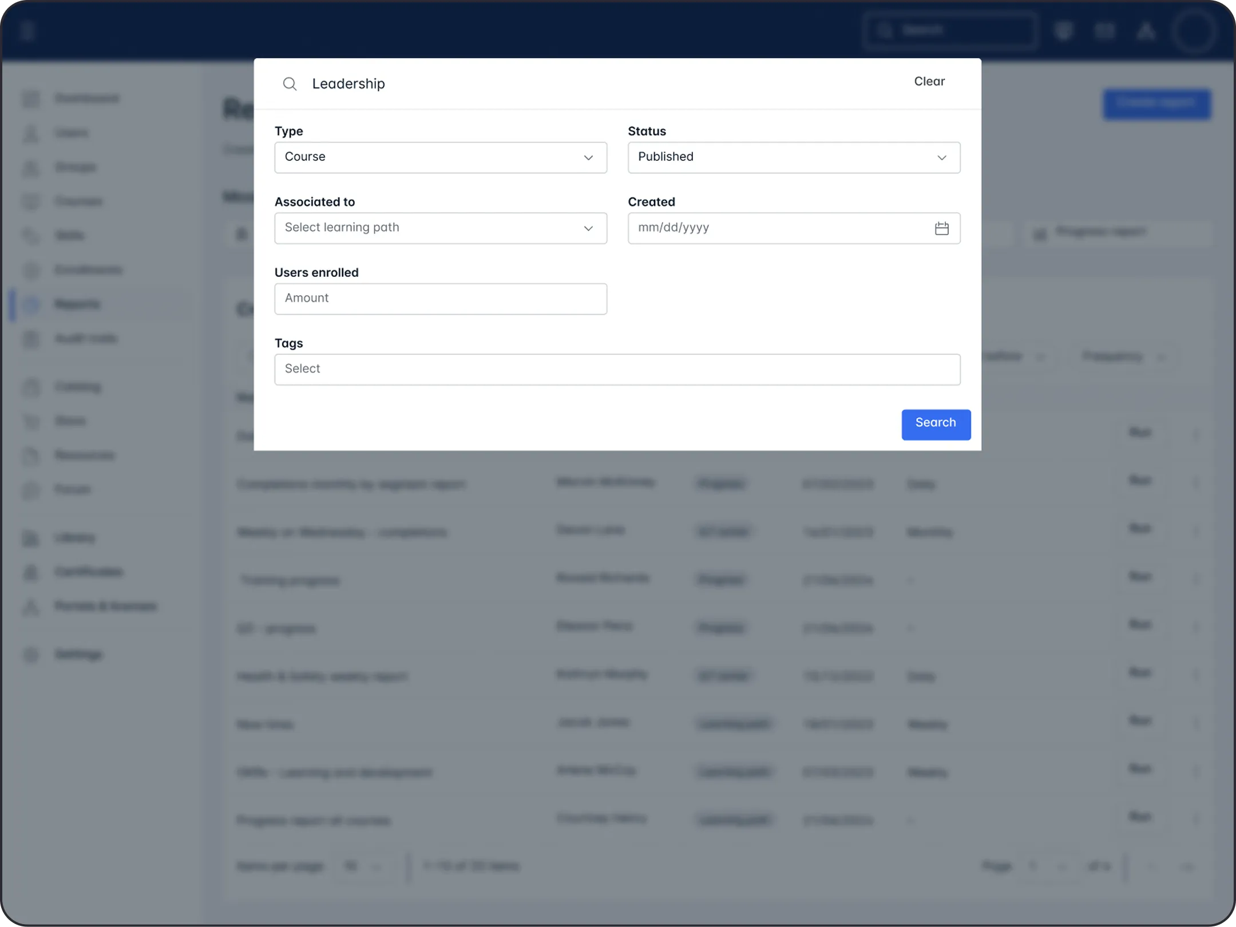Expand the Select learning path dropdown
Screen dimensions: 1236x927
[441, 228]
